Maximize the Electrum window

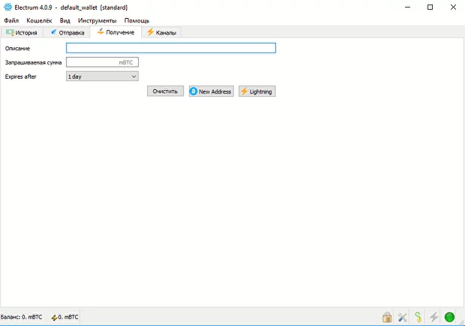click(x=430, y=7)
